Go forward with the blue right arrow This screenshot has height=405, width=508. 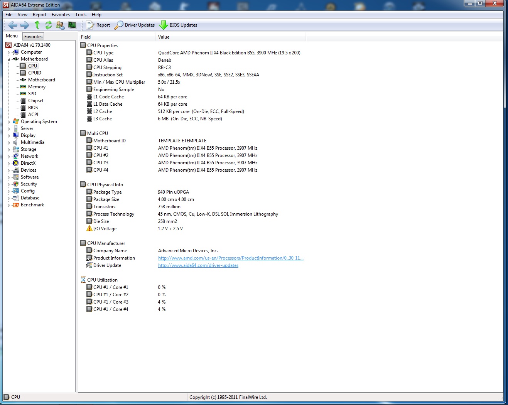point(25,25)
